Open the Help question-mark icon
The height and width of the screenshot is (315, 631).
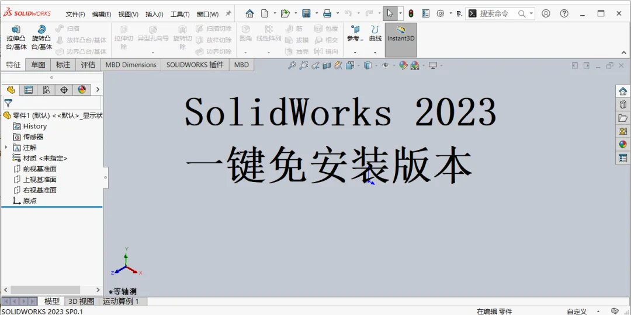tap(564, 13)
